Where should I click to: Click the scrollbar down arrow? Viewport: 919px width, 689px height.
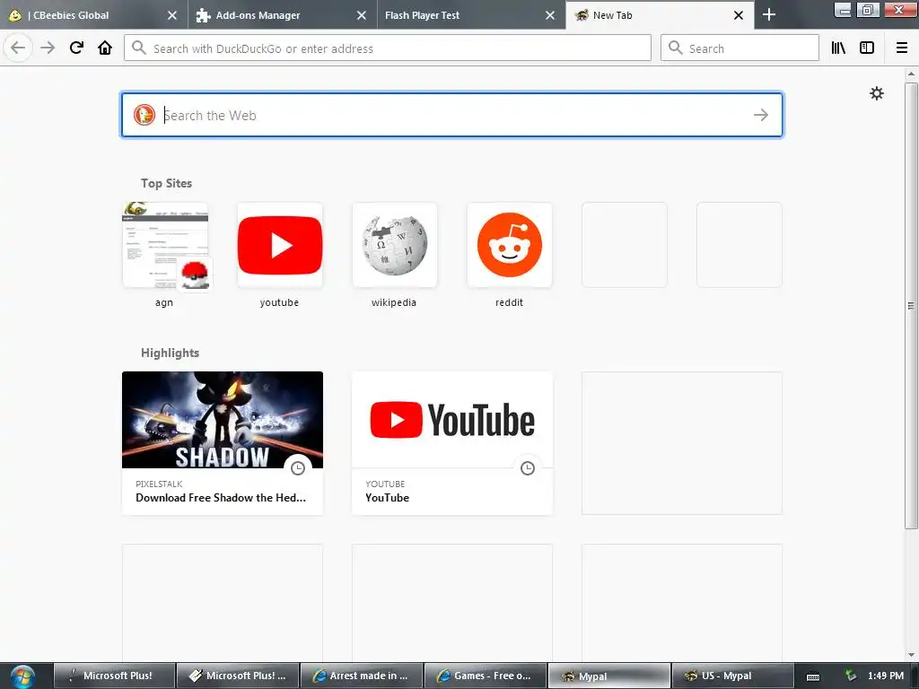[x=911, y=655]
